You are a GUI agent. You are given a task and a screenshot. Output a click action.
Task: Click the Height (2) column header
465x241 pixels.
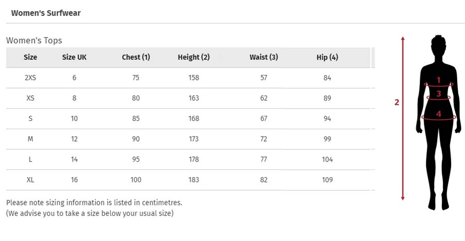pyautogui.click(x=194, y=57)
